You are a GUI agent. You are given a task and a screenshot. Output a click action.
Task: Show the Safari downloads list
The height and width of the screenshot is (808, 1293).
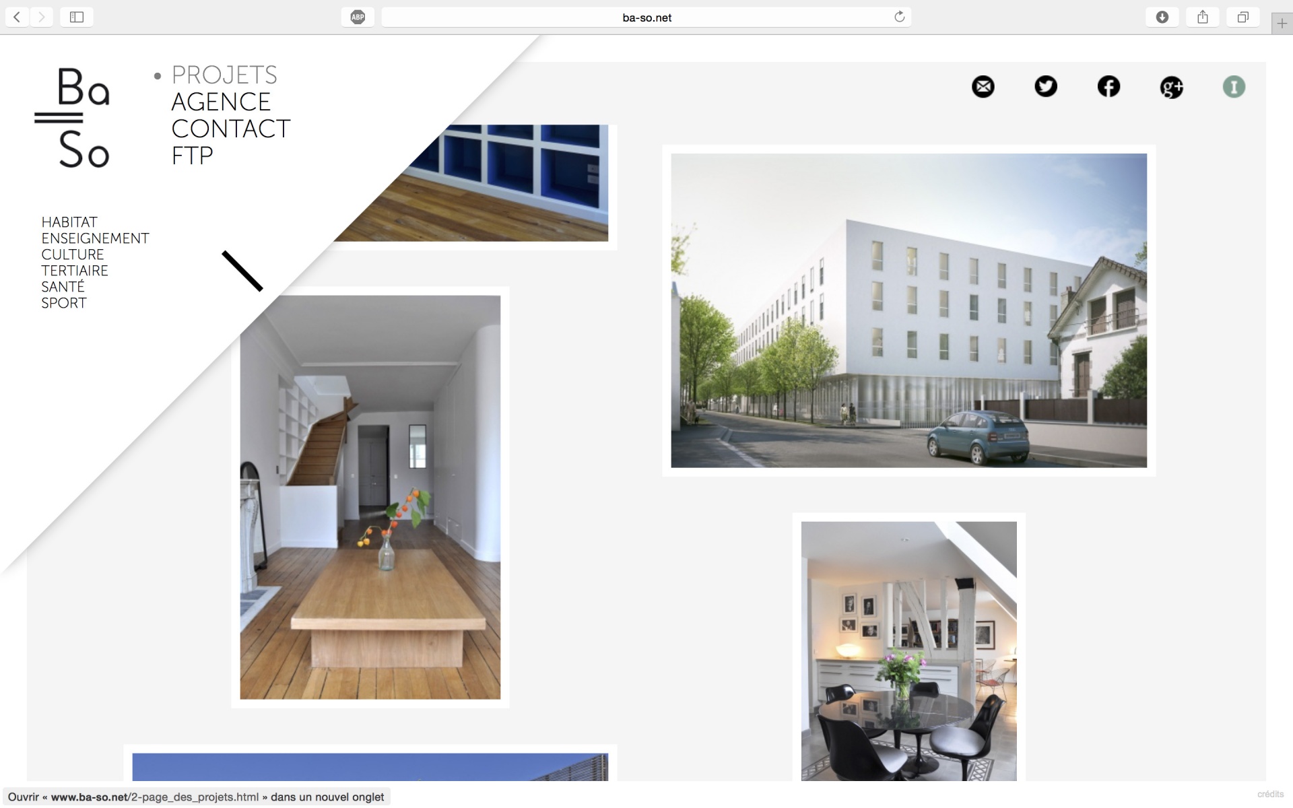pos(1162,17)
